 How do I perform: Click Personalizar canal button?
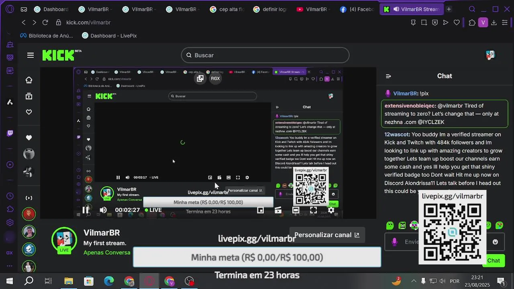coord(327,235)
